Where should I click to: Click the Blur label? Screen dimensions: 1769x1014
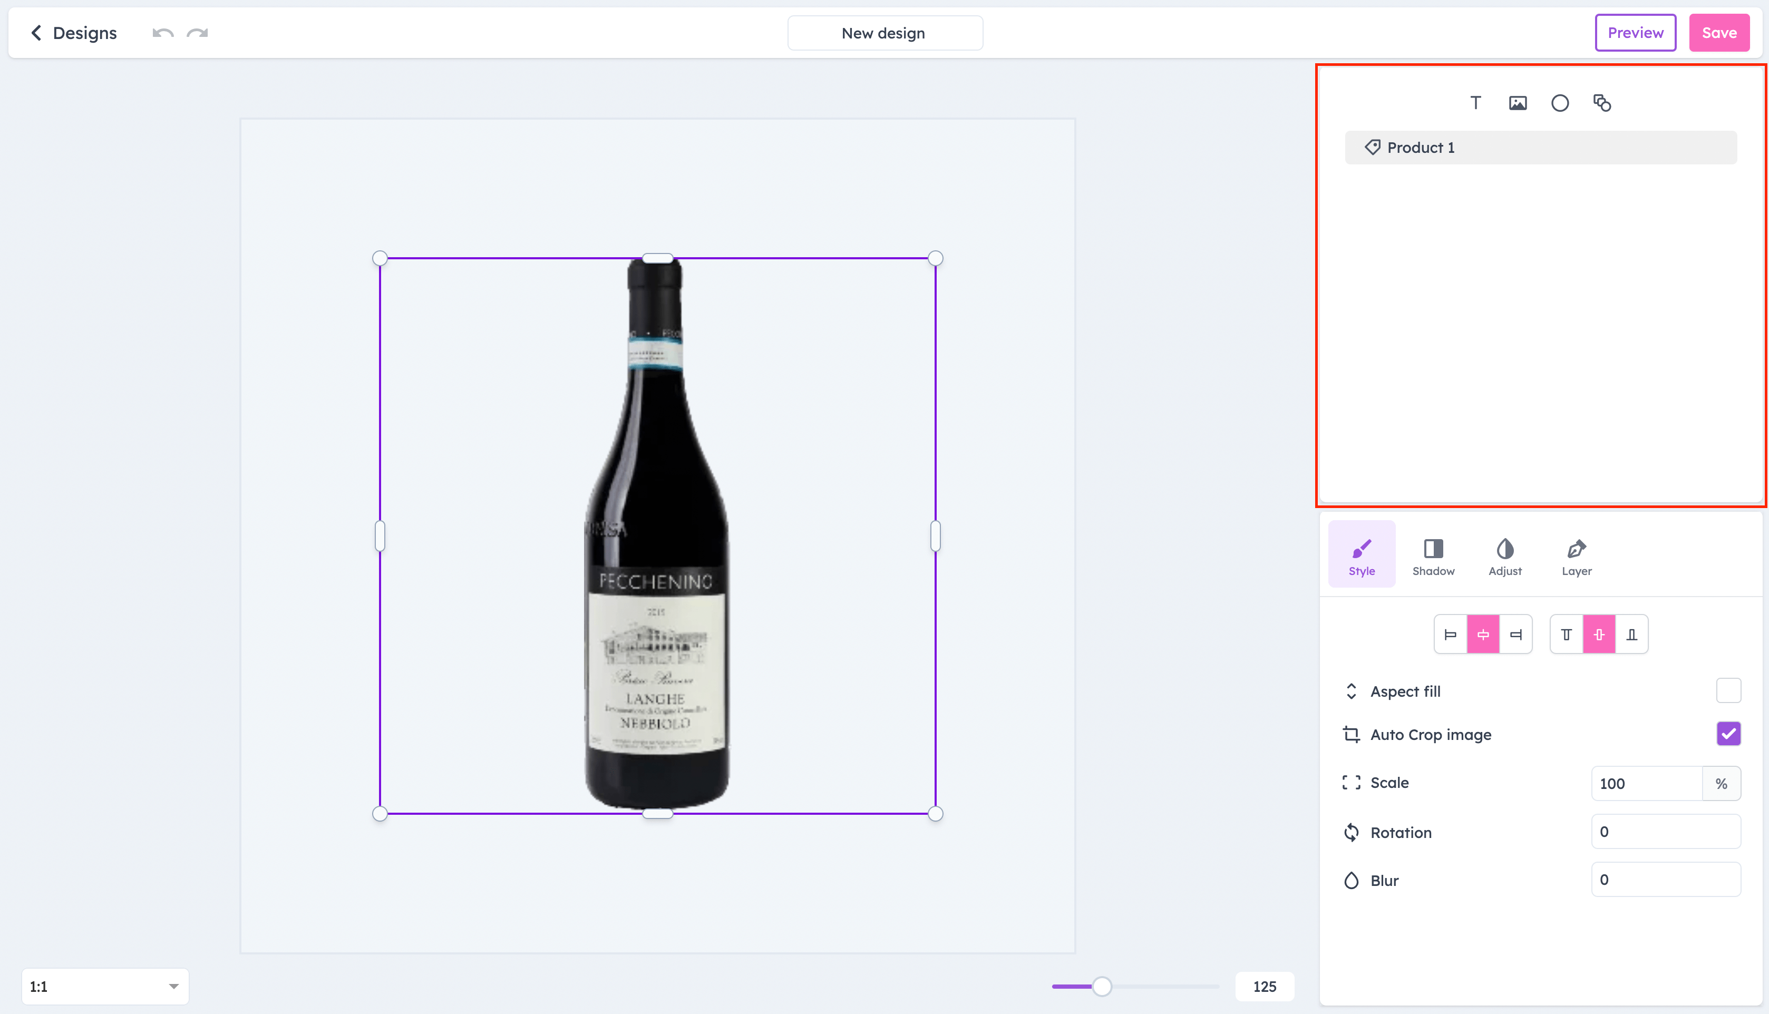pyautogui.click(x=1384, y=880)
